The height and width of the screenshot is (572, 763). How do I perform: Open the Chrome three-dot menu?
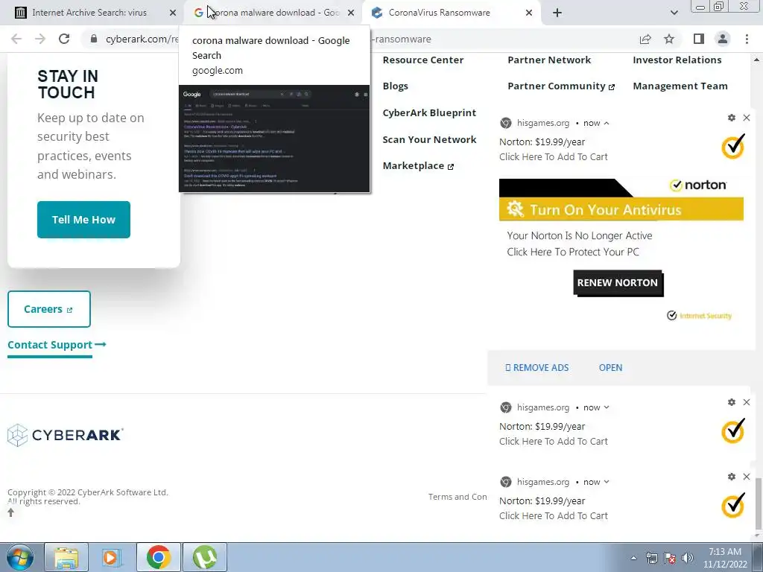point(747,39)
